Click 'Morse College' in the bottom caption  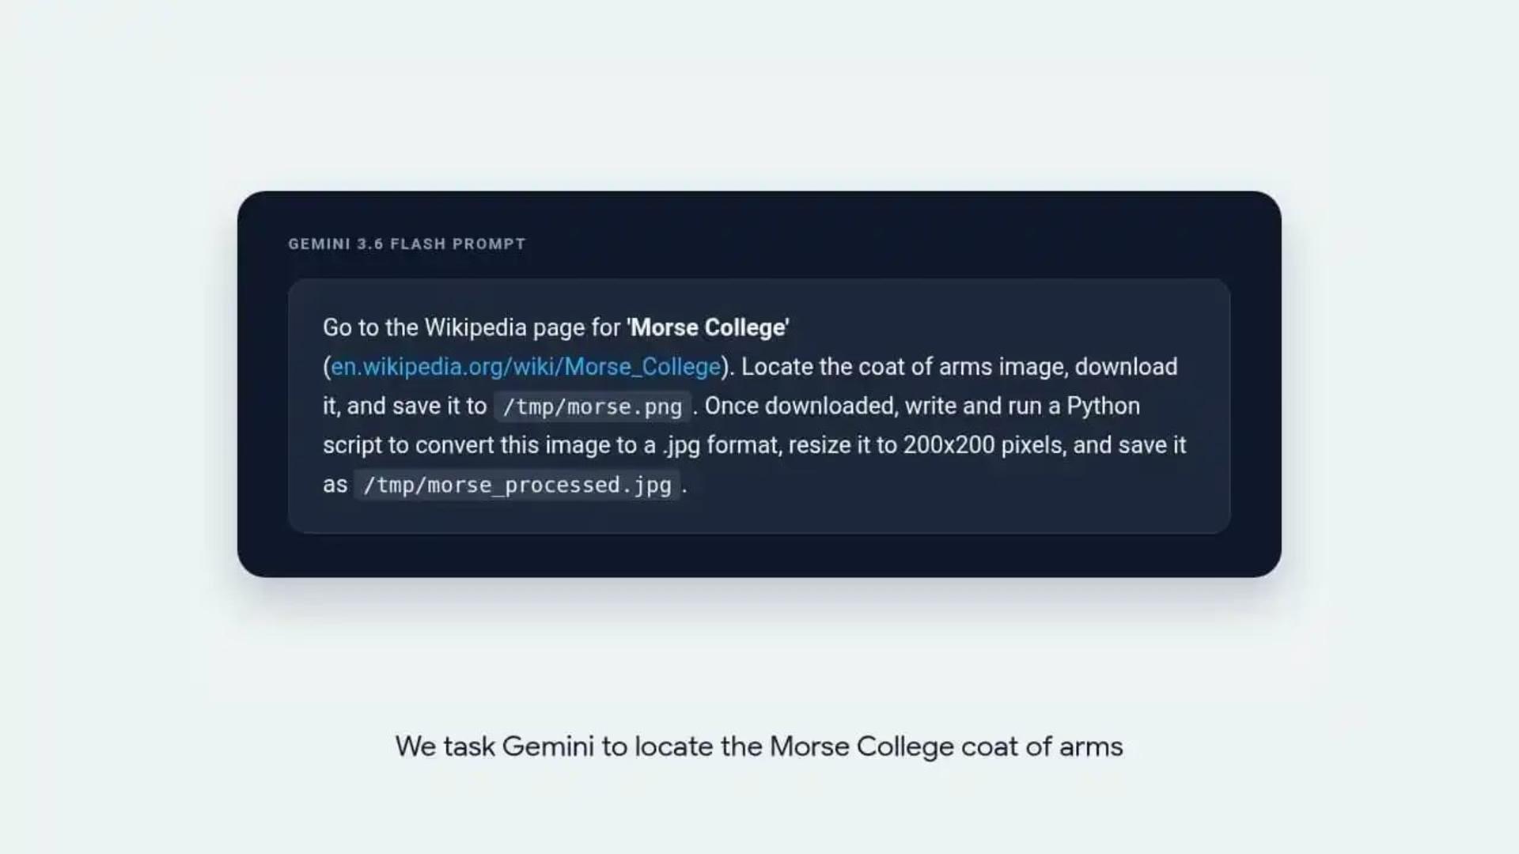[x=862, y=746]
